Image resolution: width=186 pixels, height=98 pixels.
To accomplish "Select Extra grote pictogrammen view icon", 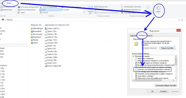I will click(x=19, y=7).
